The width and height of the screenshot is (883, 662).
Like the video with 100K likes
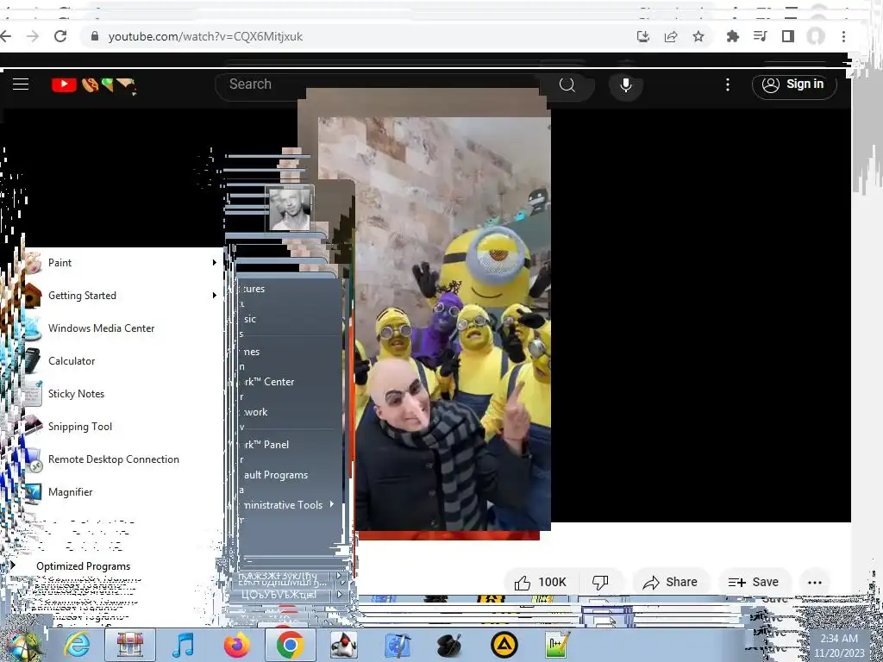point(541,582)
